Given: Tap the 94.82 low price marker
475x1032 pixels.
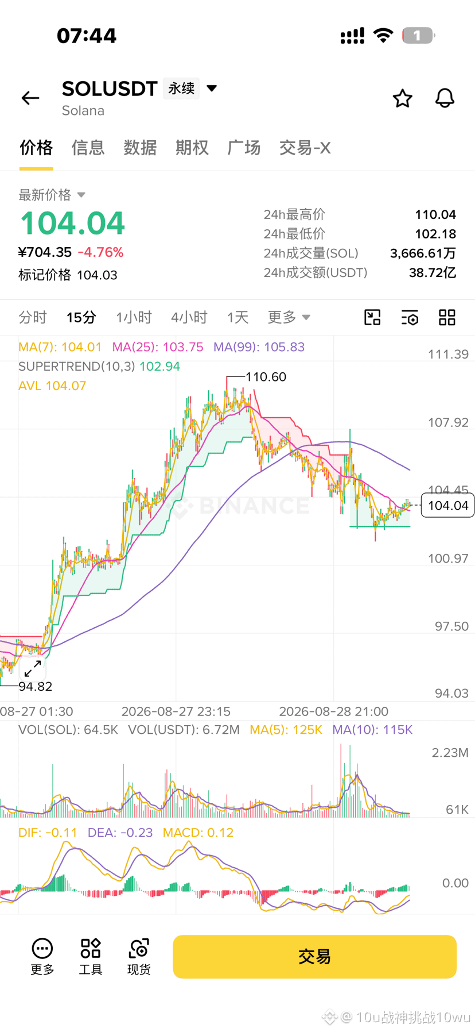Looking at the screenshot, I should point(35,687).
